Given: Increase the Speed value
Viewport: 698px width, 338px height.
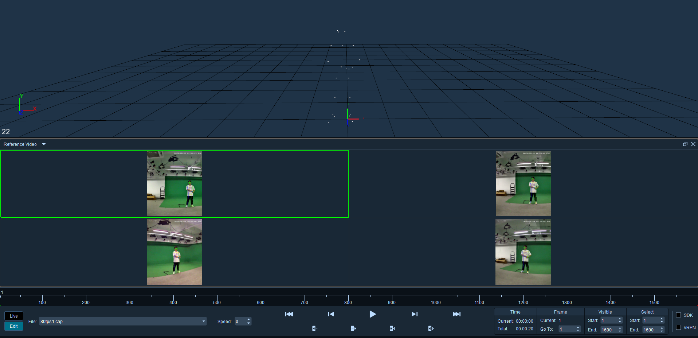Looking at the screenshot, I should 249,319.
